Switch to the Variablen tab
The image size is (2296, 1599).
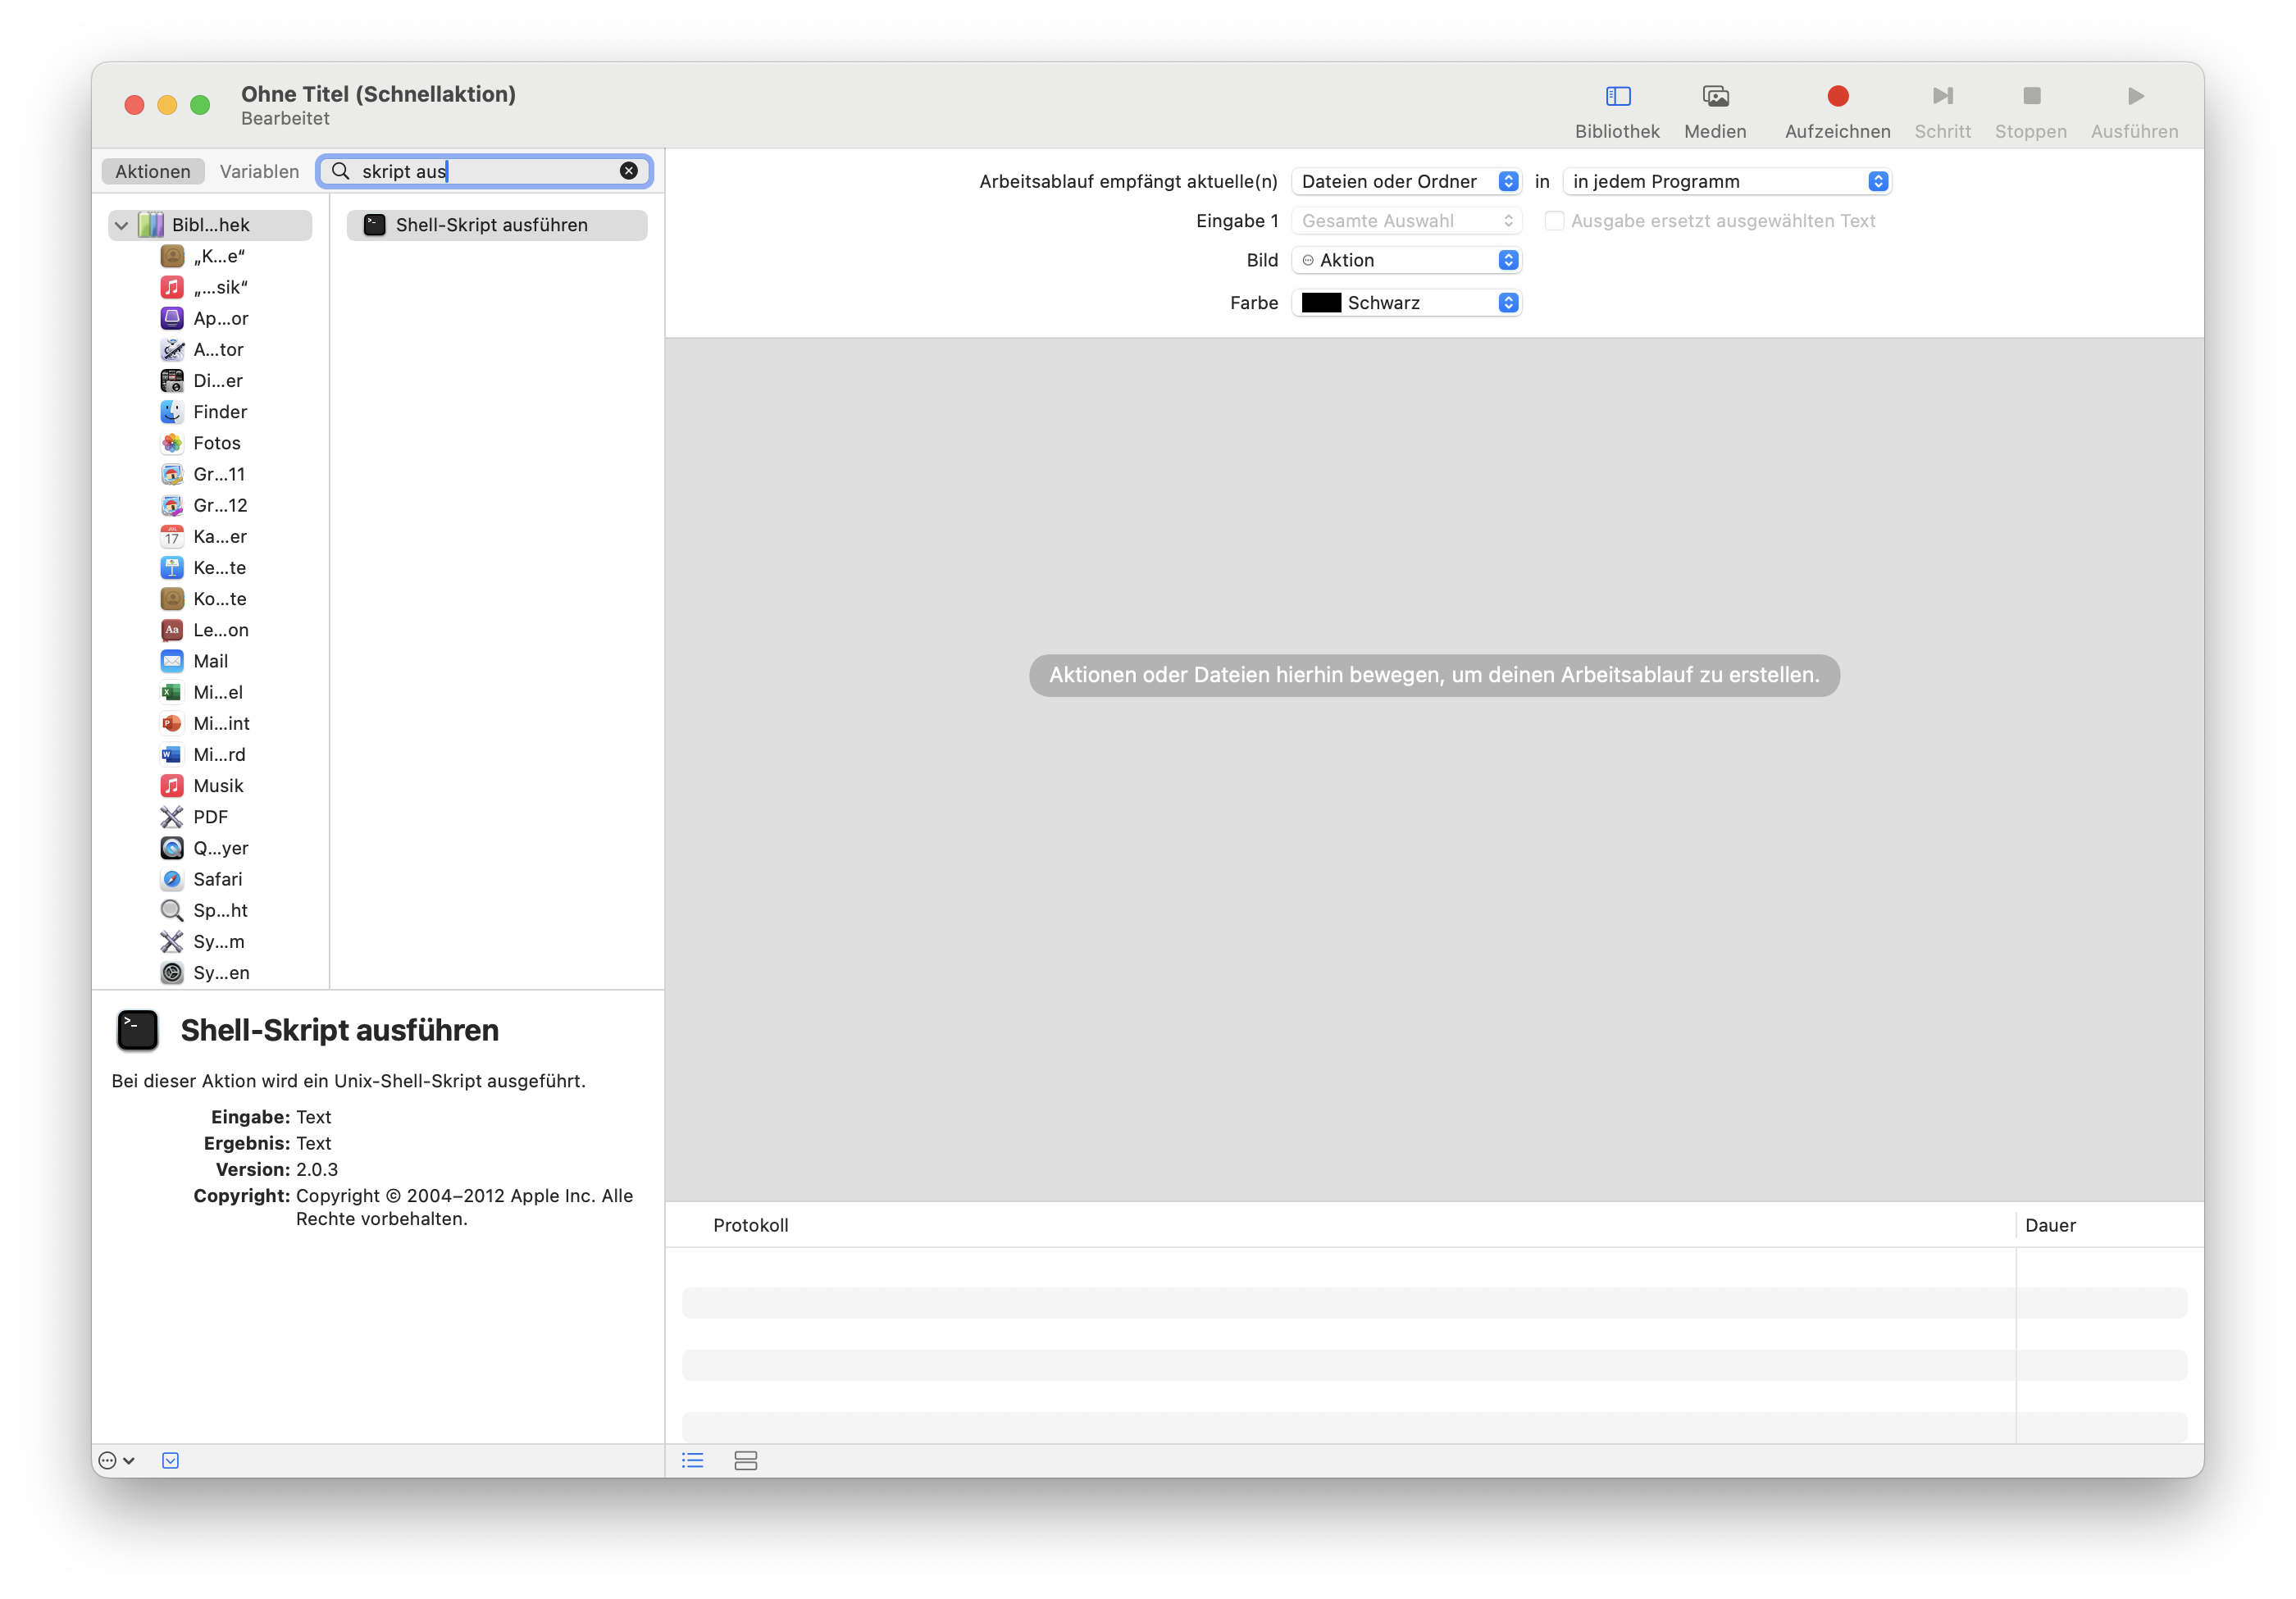pos(259,171)
